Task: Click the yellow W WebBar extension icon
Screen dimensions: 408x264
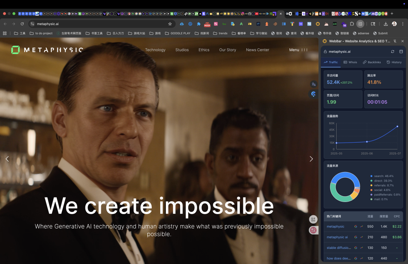Action: [x=317, y=24]
